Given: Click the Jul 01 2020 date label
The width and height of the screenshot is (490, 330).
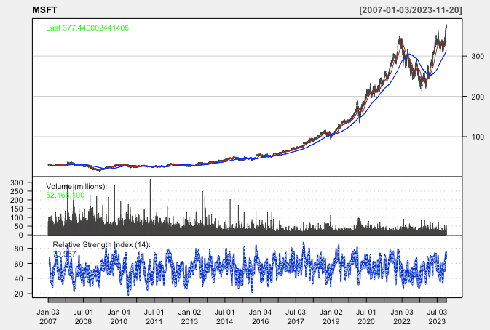Looking at the screenshot, I should pyautogui.click(x=366, y=317).
